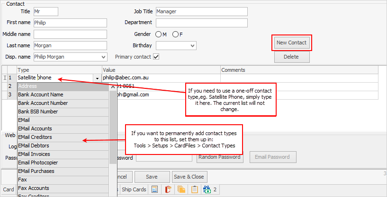
Task: Select row header number 1
Action: pos(12,78)
